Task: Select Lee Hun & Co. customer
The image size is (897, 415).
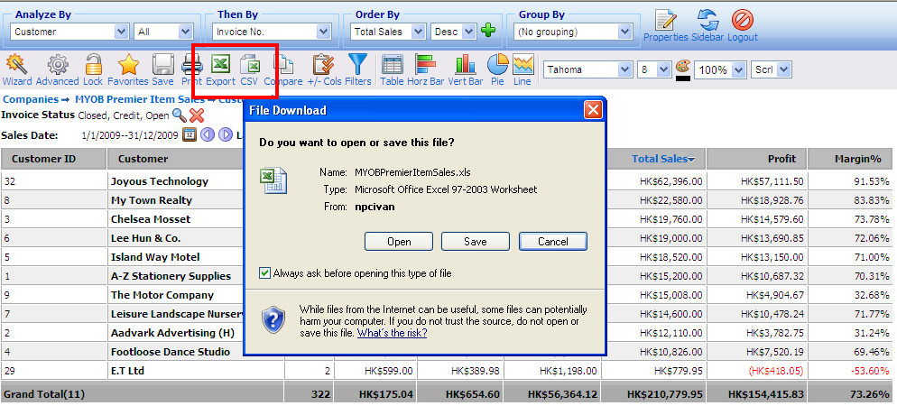Action: coord(145,238)
